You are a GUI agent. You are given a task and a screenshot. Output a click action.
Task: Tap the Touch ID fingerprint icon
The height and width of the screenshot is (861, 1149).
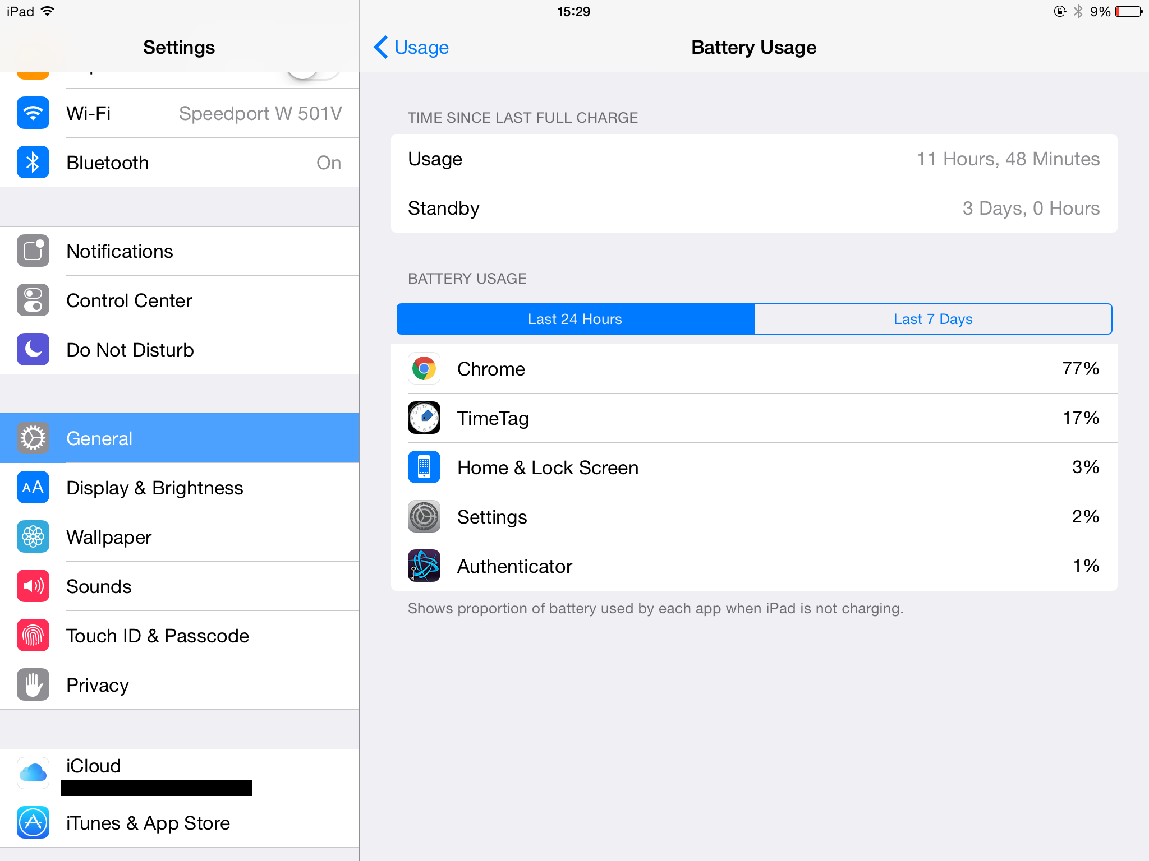[x=33, y=636]
